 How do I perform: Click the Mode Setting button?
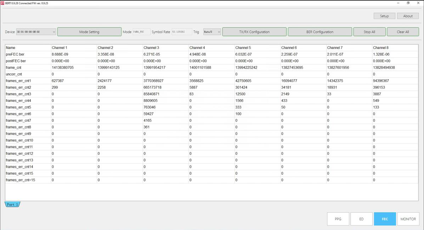(x=89, y=32)
